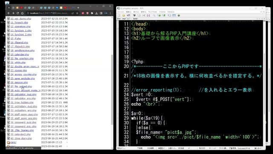Open the browser three-dot menu
The width and height of the screenshot is (273, 154).
click(110, 13)
